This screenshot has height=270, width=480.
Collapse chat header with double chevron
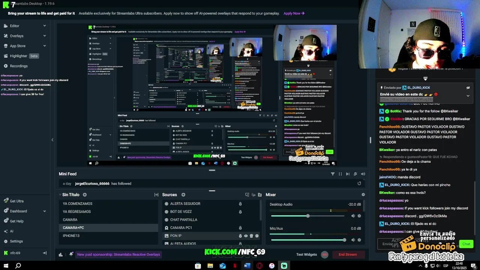[425, 78]
